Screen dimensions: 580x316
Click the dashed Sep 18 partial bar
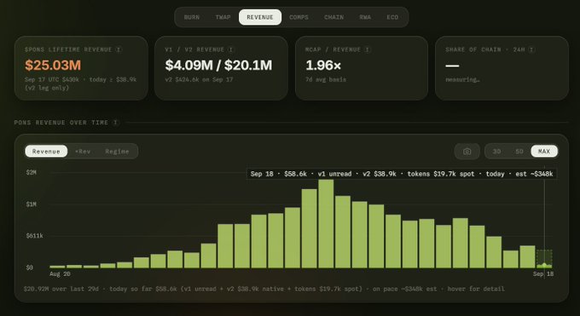point(544,259)
